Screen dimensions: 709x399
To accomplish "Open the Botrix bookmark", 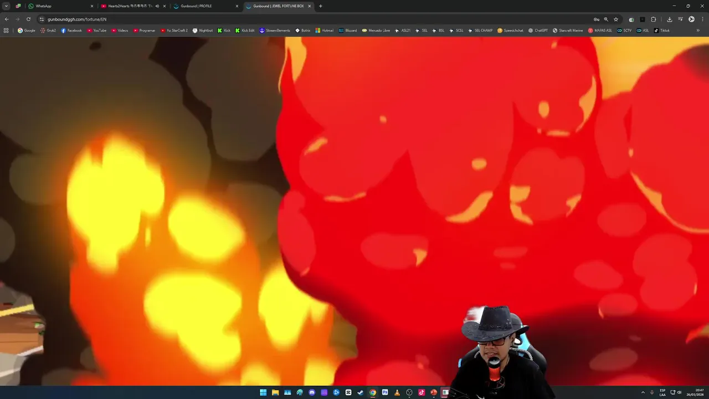I will [303, 30].
